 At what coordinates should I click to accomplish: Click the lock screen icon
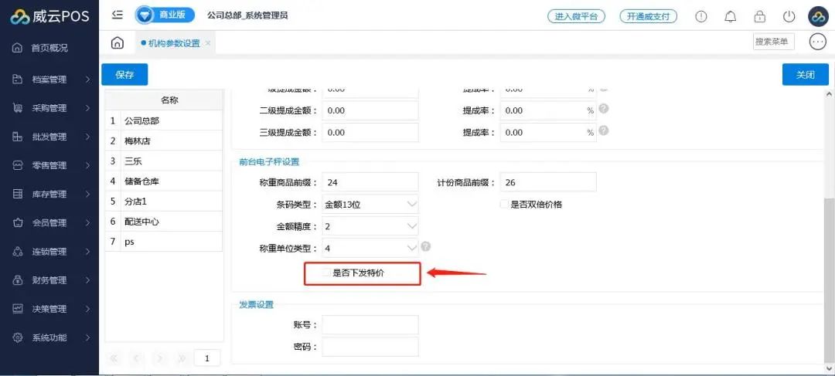(x=759, y=16)
